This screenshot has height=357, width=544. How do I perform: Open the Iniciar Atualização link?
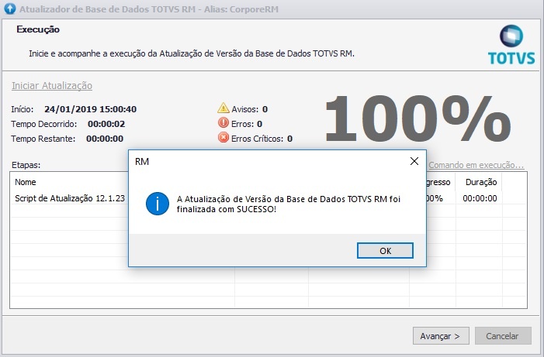click(52, 85)
